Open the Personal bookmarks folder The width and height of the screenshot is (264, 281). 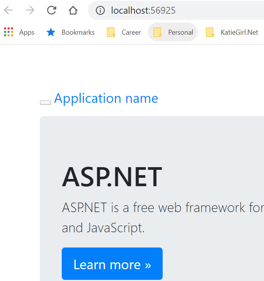pyautogui.click(x=173, y=32)
